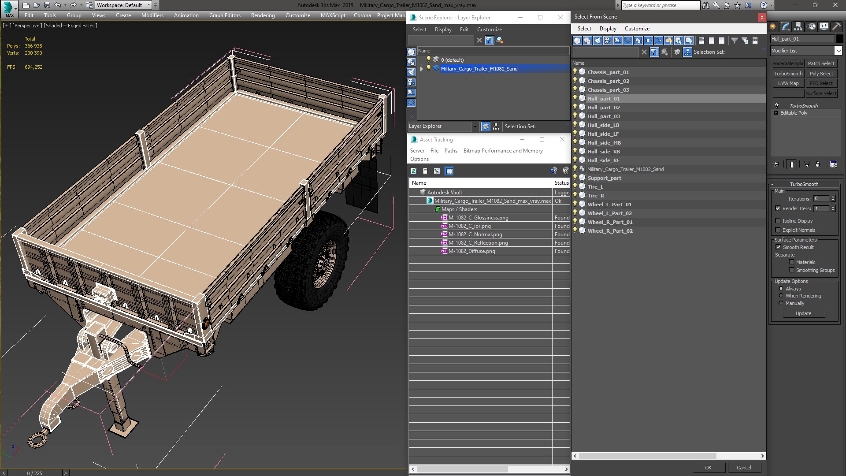Collapse the TurboSmooth rollout header
Image resolution: width=846 pixels, height=476 pixels.
[804, 184]
